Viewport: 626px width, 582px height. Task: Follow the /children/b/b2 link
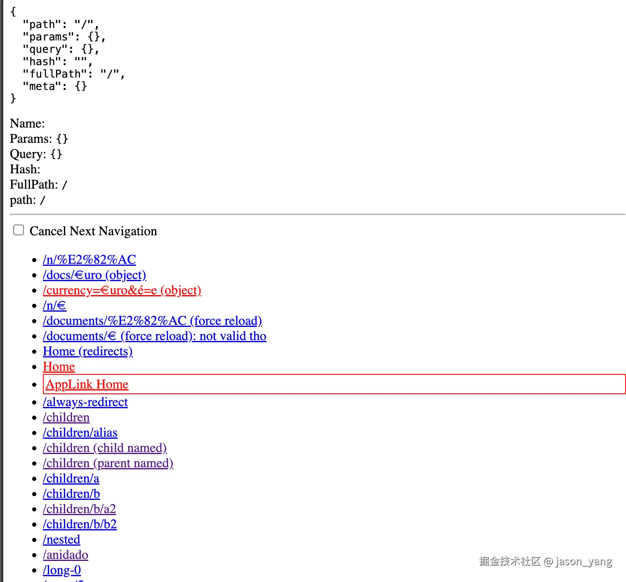click(x=80, y=524)
